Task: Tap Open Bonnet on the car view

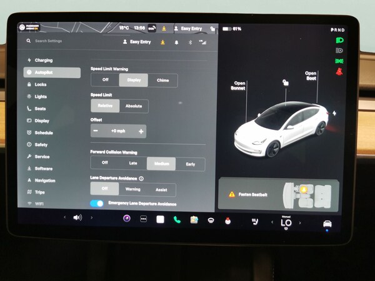Action: pyautogui.click(x=240, y=86)
